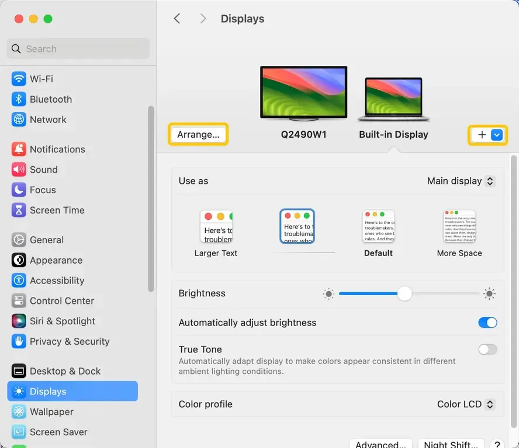
Task: Select Sound in the sidebar
Action: pos(72,170)
